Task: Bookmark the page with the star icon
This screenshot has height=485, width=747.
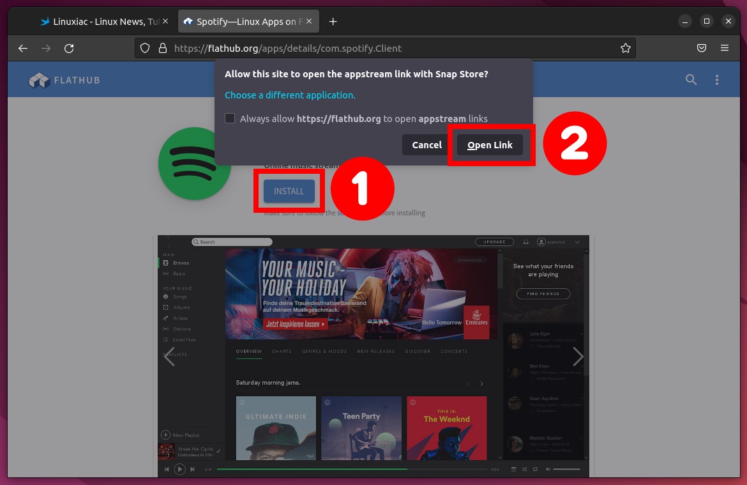Action: [x=626, y=48]
